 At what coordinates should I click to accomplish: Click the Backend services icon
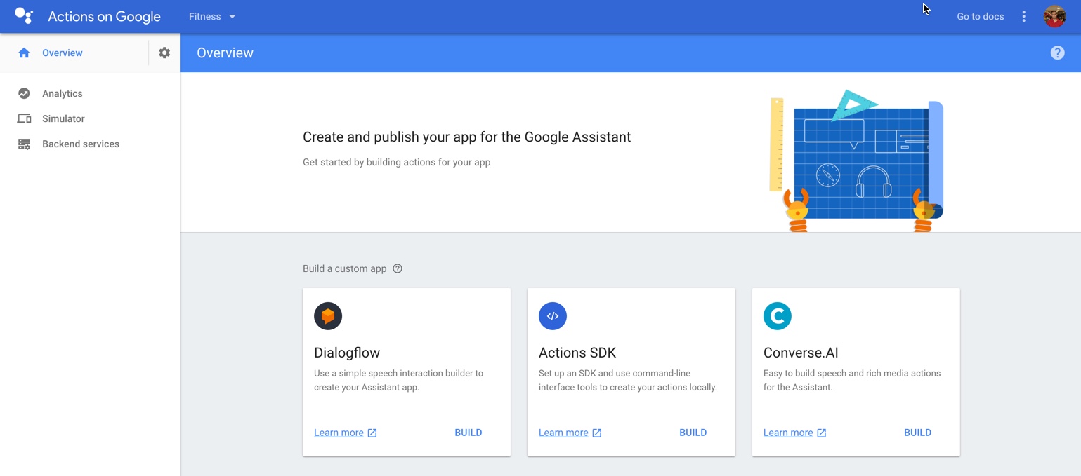point(24,144)
